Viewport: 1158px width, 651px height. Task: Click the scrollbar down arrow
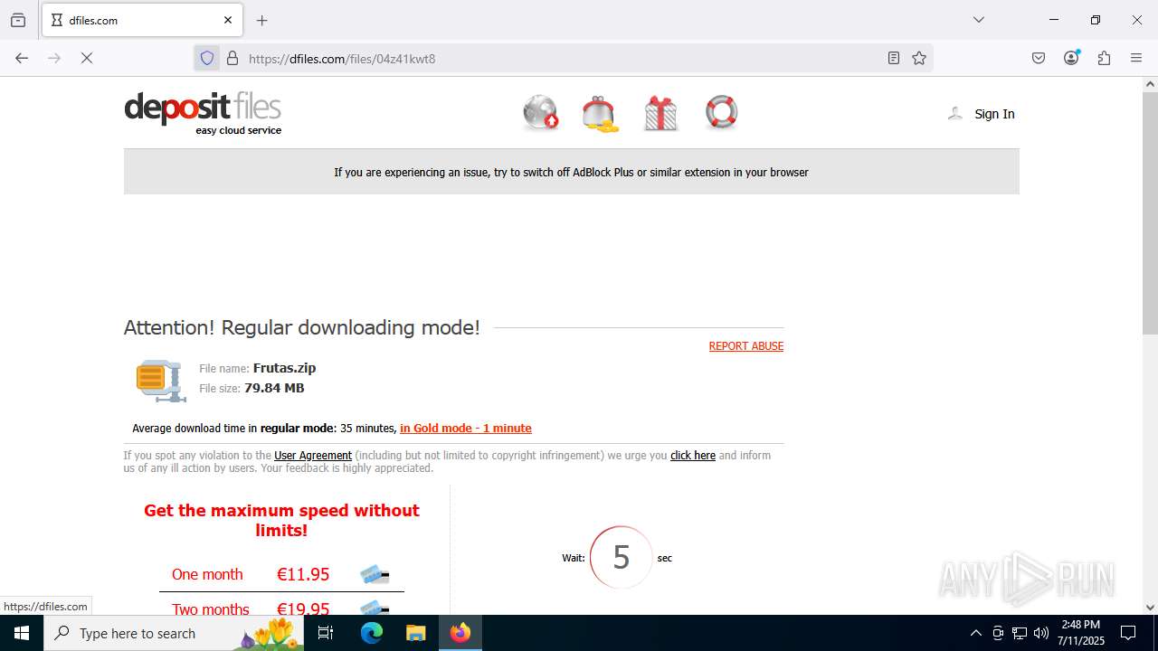[x=1150, y=608]
